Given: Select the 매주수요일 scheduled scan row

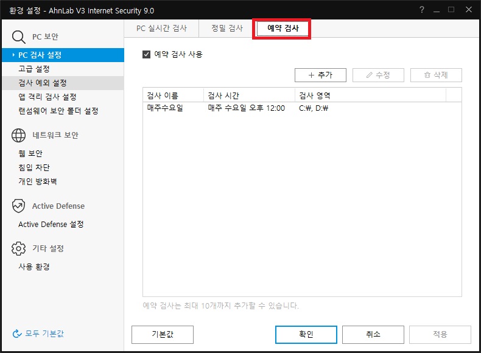Looking at the screenshot, I should point(244,108).
